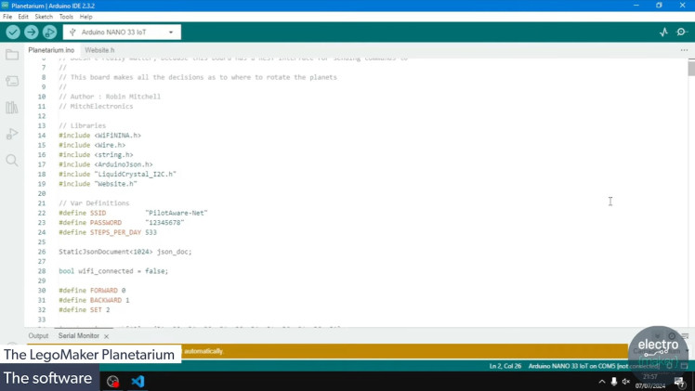Click the microphone tray icon
The width and height of the screenshot is (695, 391).
click(614, 382)
